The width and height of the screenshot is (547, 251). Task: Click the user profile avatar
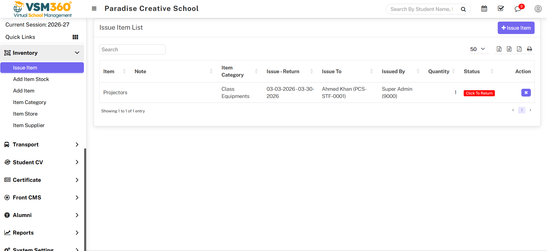(538, 9)
